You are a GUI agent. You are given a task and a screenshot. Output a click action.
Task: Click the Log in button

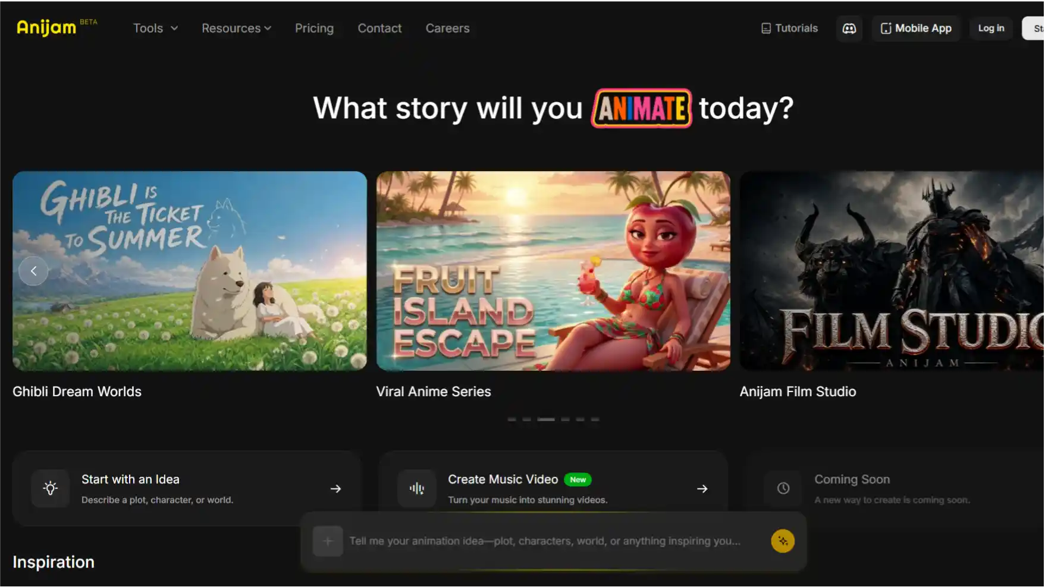991,29
